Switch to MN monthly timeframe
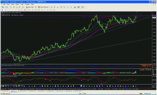The width and height of the screenshot is (157, 95). pyautogui.click(x=54, y=10)
